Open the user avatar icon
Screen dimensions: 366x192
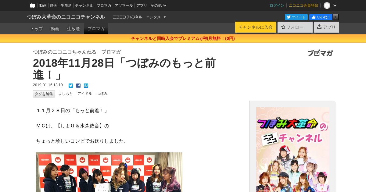[x=327, y=5]
